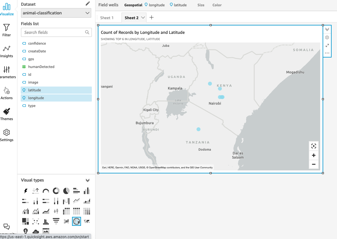Viewport: 337px width, 239px height.
Task: Open the Insights panel
Action: [7, 52]
